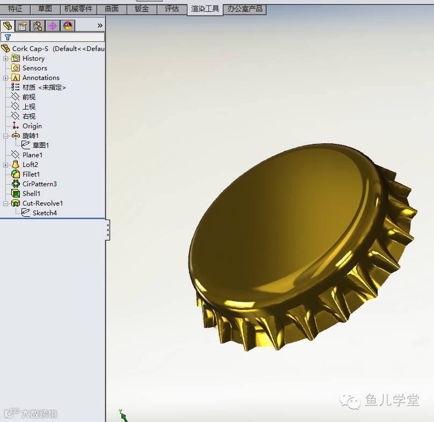Open the DimXpertManager crosshair tab
The height and width of the screenshot is (422, 434).
pos(53,26)
